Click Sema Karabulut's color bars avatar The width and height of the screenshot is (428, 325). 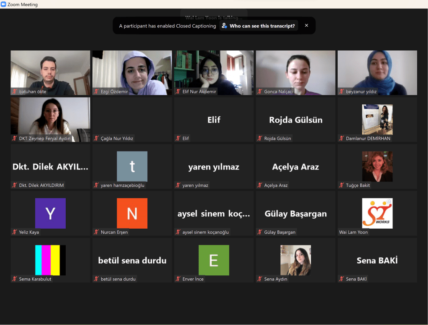coord(50,260)
